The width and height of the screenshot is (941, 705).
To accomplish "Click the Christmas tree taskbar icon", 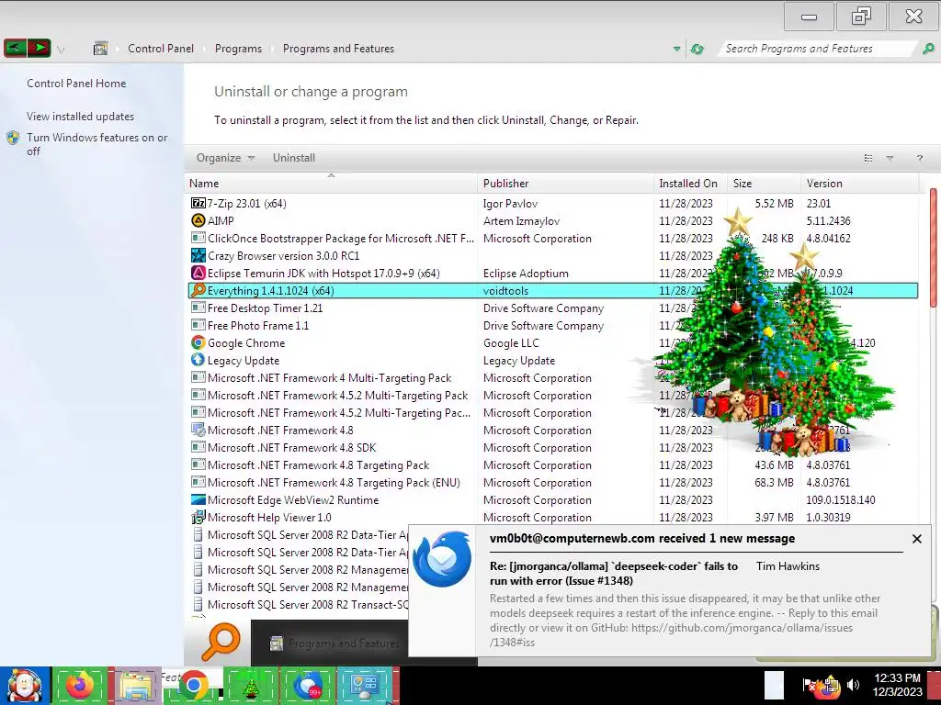I will [x=250, y=686].
